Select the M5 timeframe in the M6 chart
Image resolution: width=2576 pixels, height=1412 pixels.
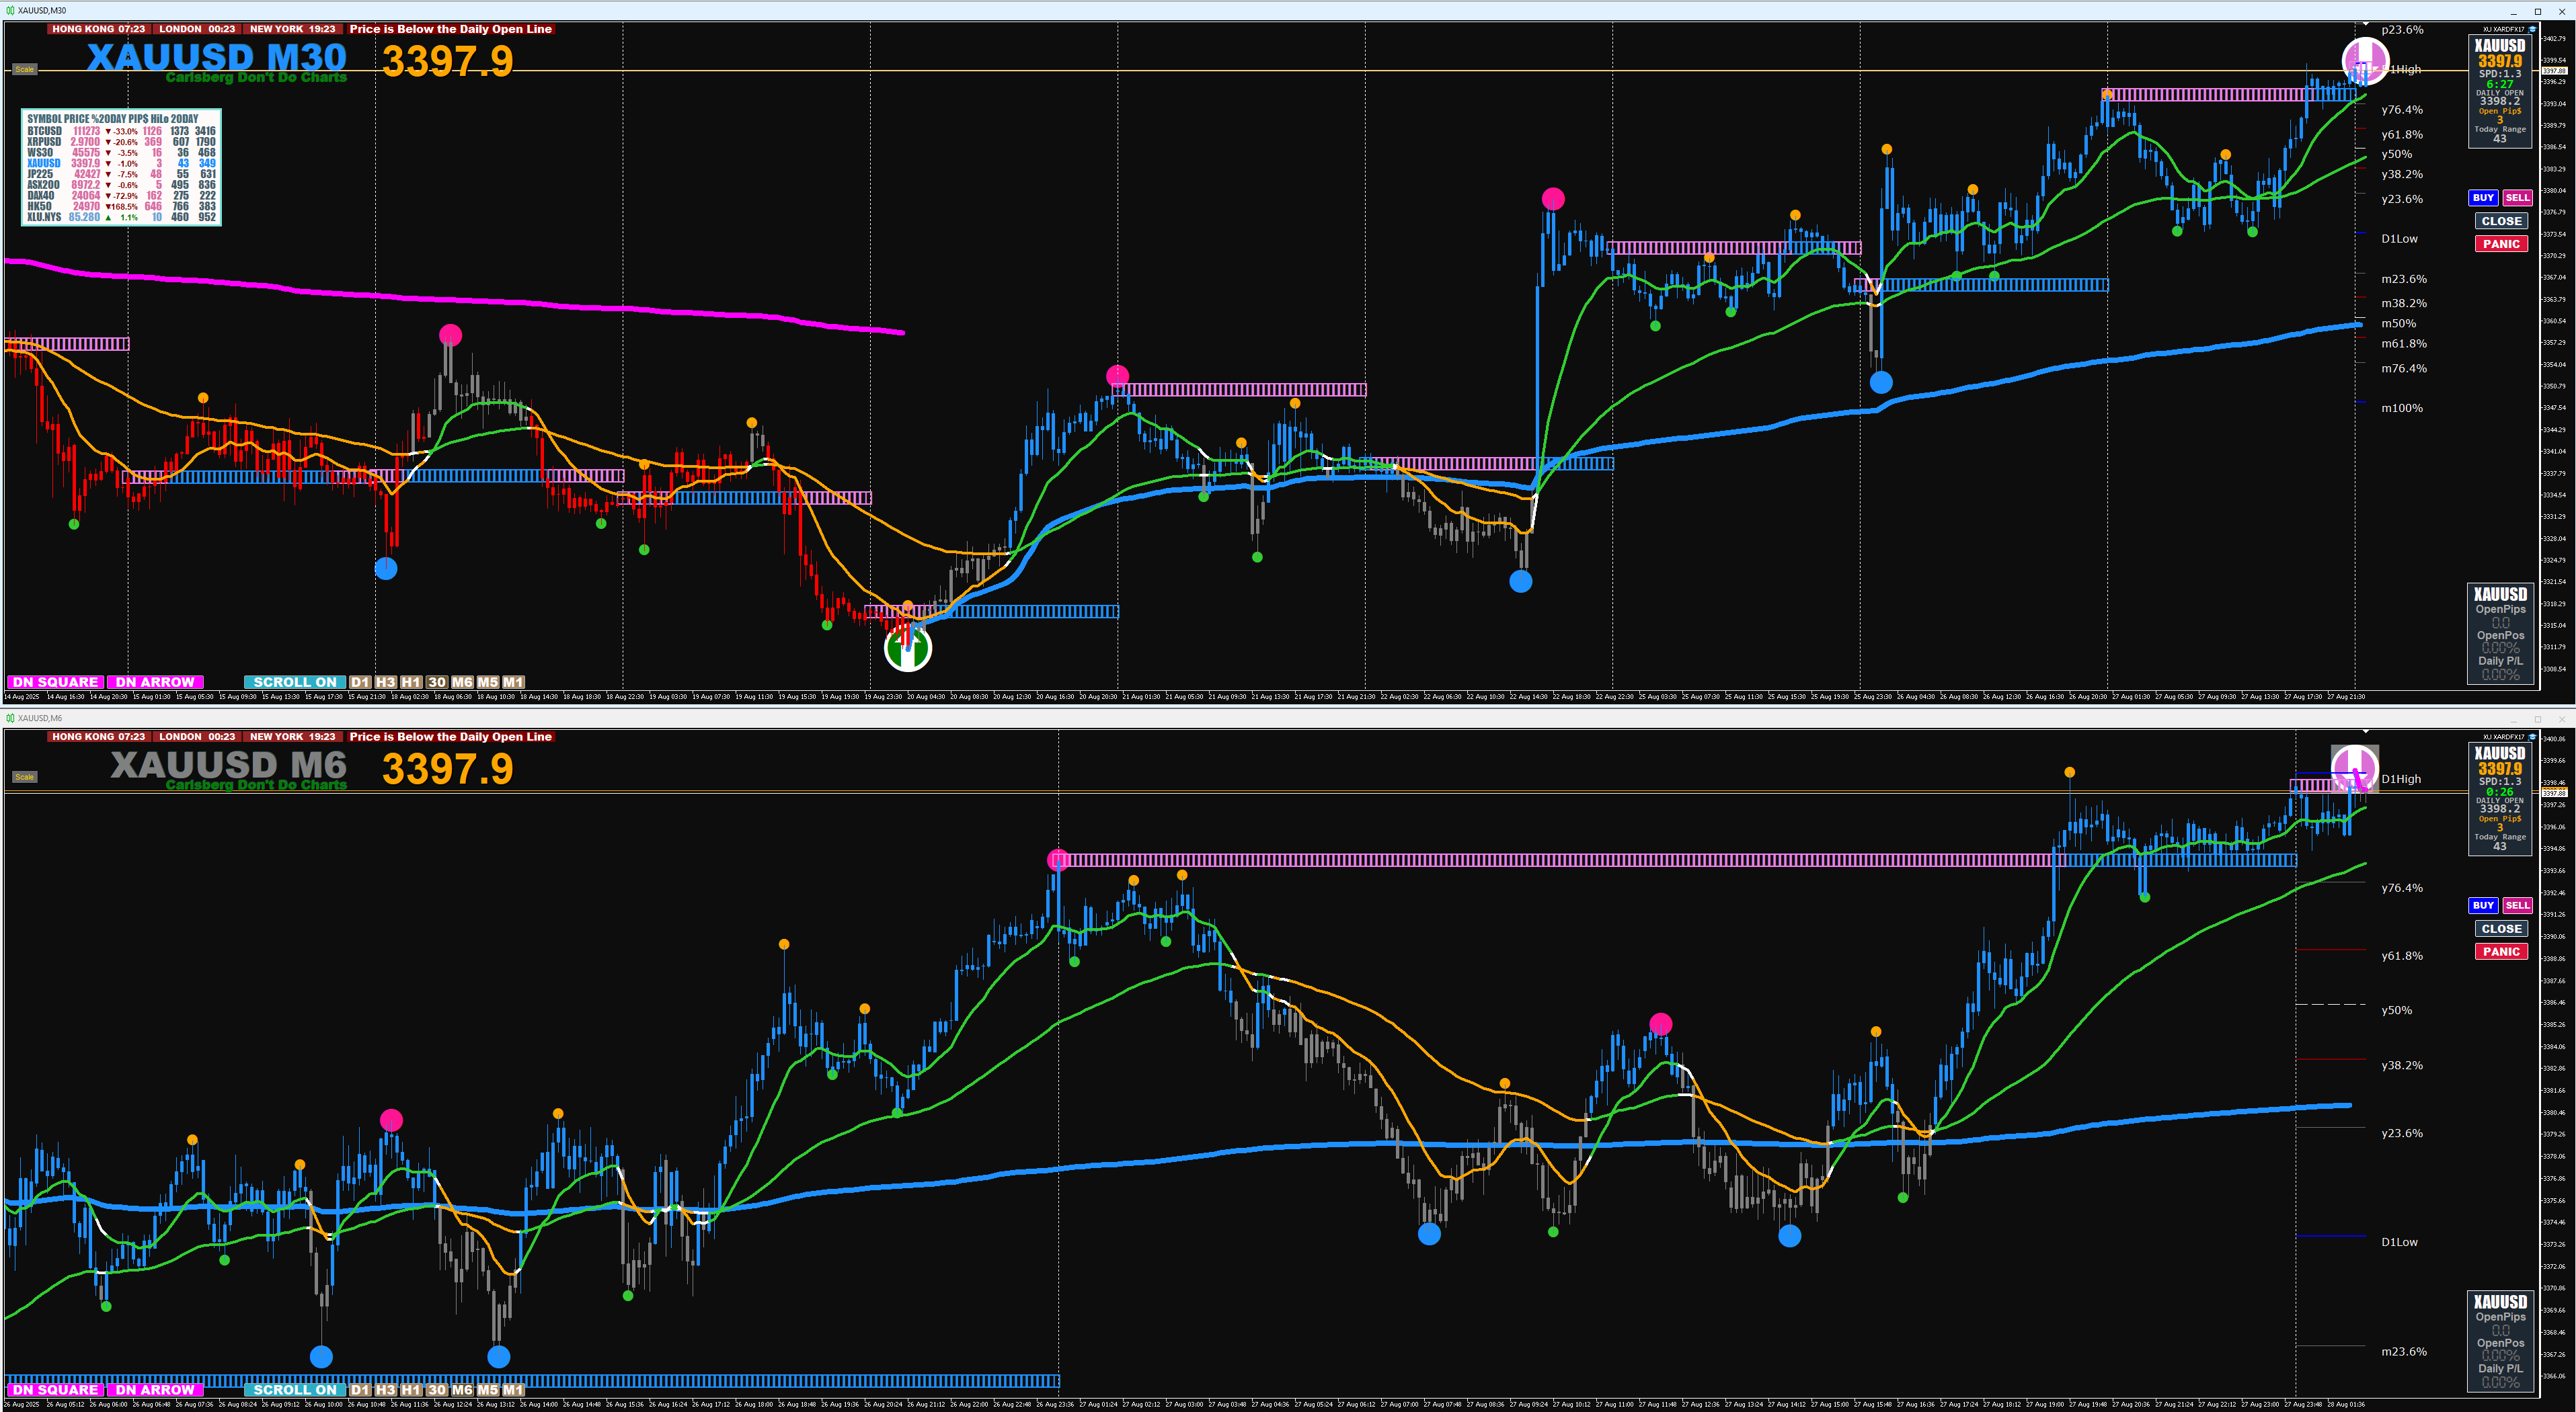pyautogui.click(x=488, y=1390)
